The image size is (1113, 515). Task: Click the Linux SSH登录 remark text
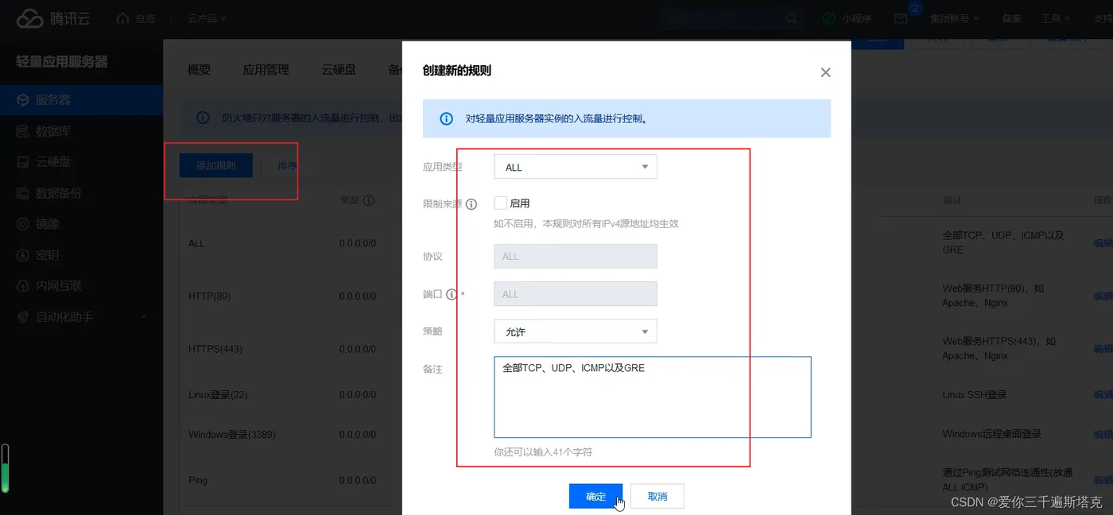(975, 395)
